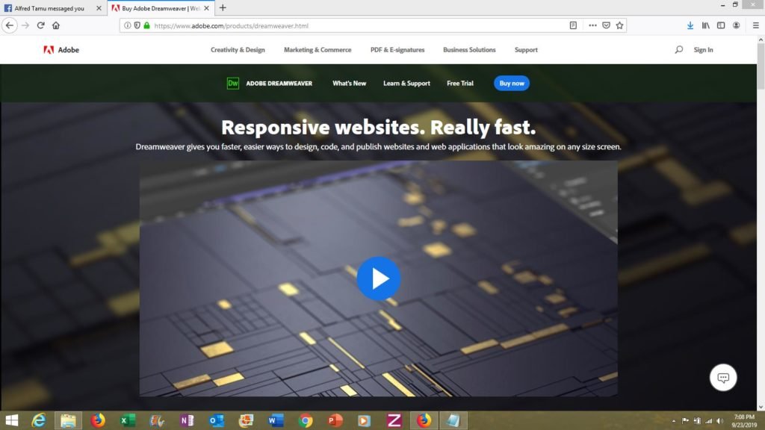Close the Buy Adobe Dreamweaver tab

(x=206, y=8)
